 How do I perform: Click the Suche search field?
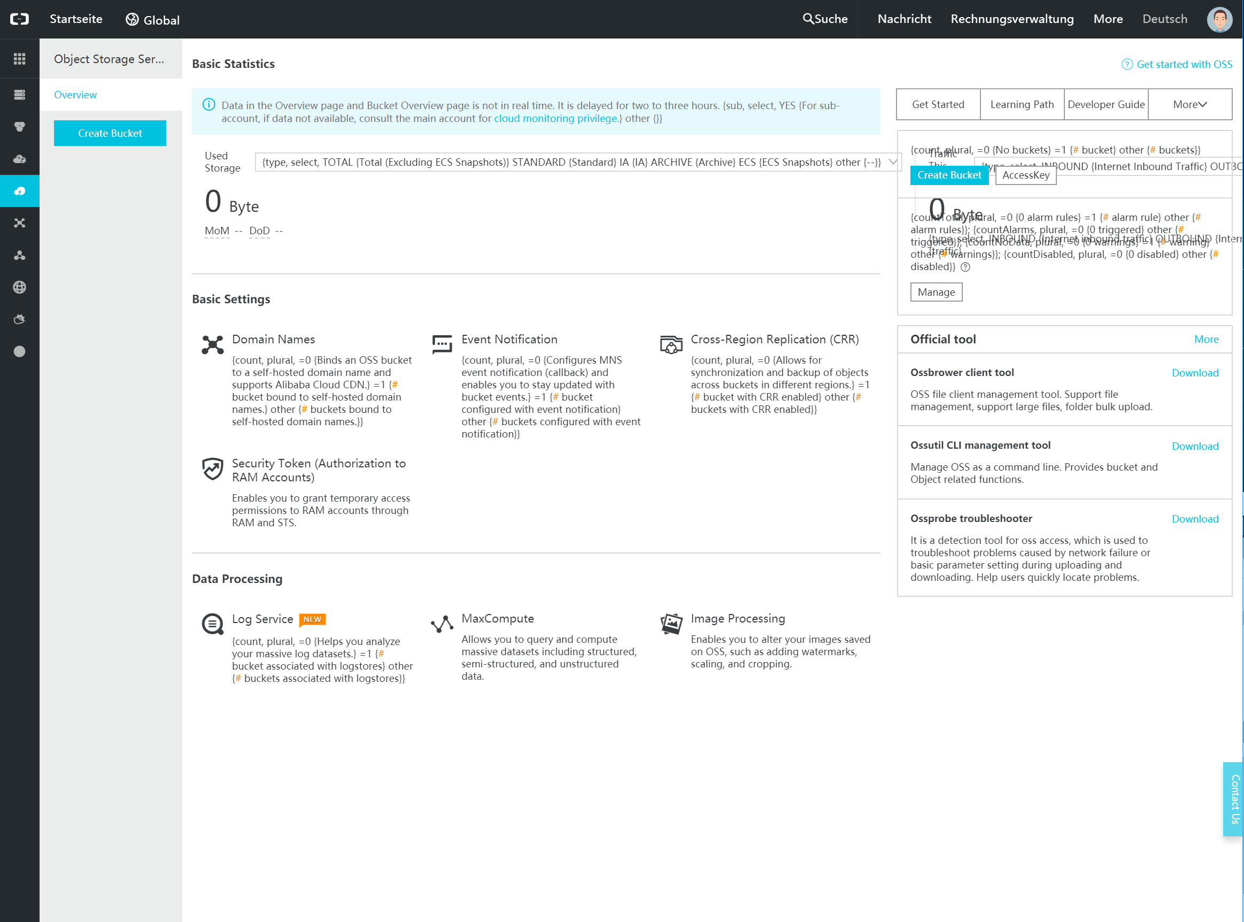(x=825, y=19)
